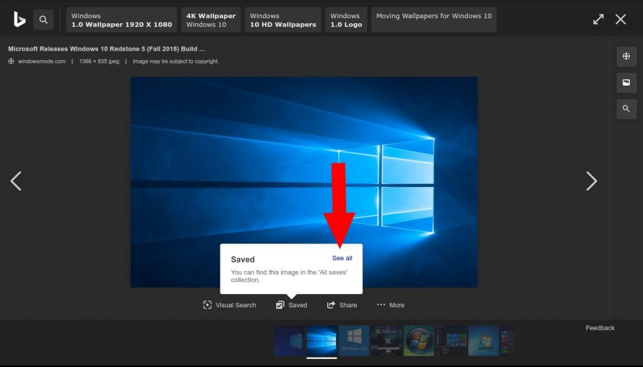
Task: Expand image viewer to full screen
Action: click(598, 19)
